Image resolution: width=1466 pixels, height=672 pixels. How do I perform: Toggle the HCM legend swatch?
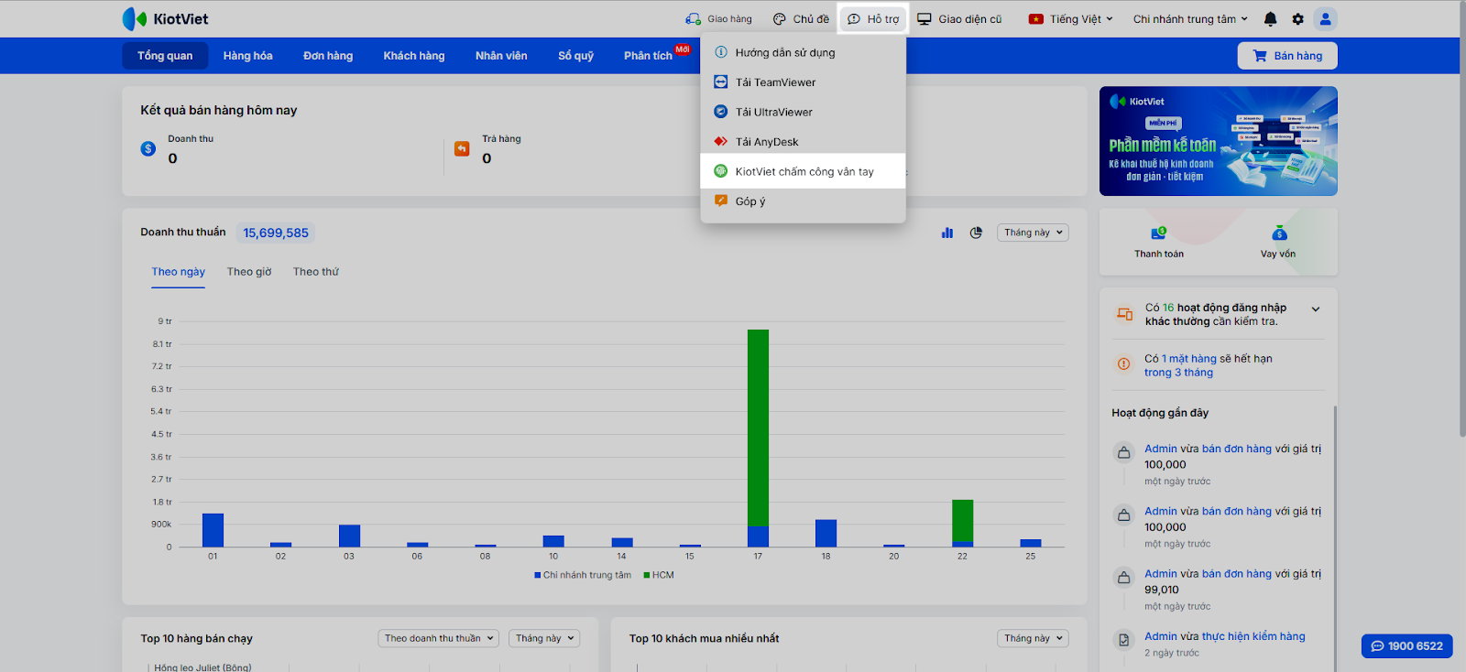647,575
